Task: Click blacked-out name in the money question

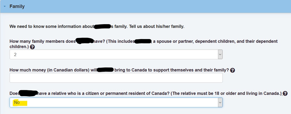Action: pos(106,70)
